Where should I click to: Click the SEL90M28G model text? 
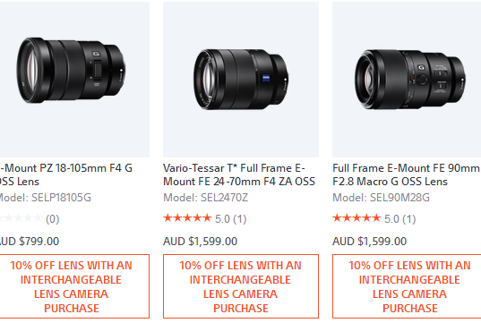(381, 198)
